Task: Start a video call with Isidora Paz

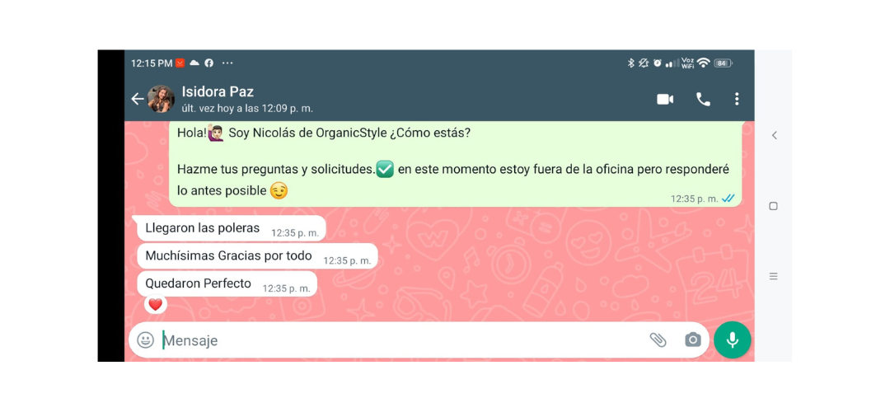Action: 665,100
